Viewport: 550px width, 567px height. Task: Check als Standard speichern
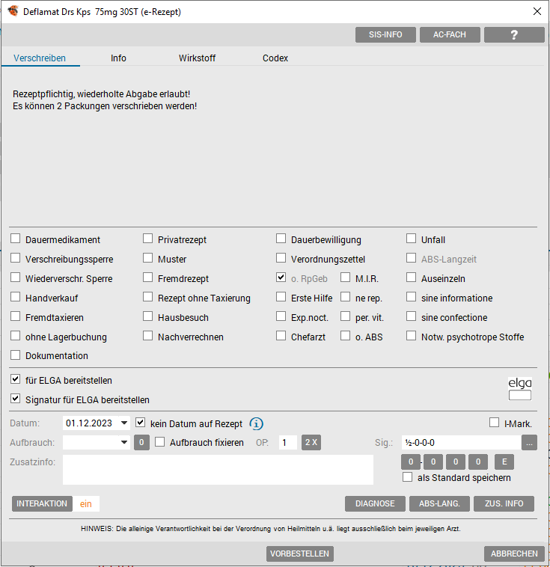click(407, 477)
